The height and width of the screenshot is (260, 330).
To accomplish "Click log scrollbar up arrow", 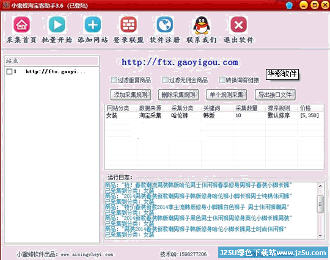I will (320, 186).
